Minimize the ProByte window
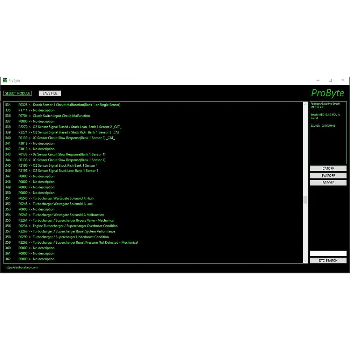Image resolution: width=350 pixels, height=350 pixels. (x=317, y=80)
